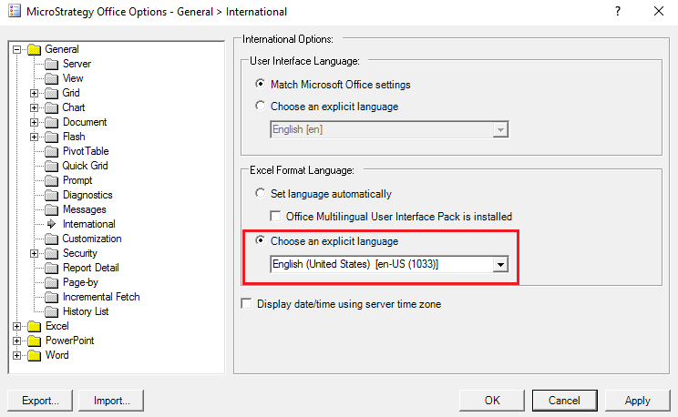The height and width of the screenshot is (417, 678).
Task: Click the Report Detail folder icon
Action: [x=51, y=268]
